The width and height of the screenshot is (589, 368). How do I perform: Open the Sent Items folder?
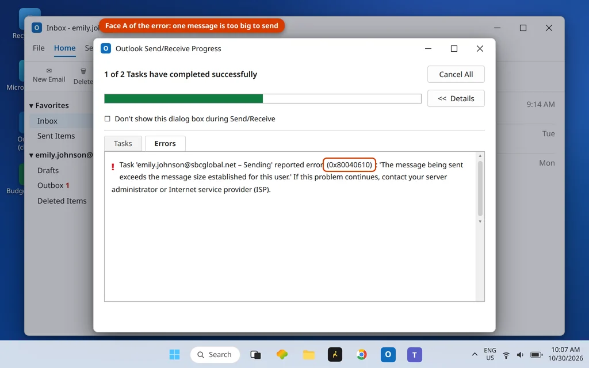(56, 136)
